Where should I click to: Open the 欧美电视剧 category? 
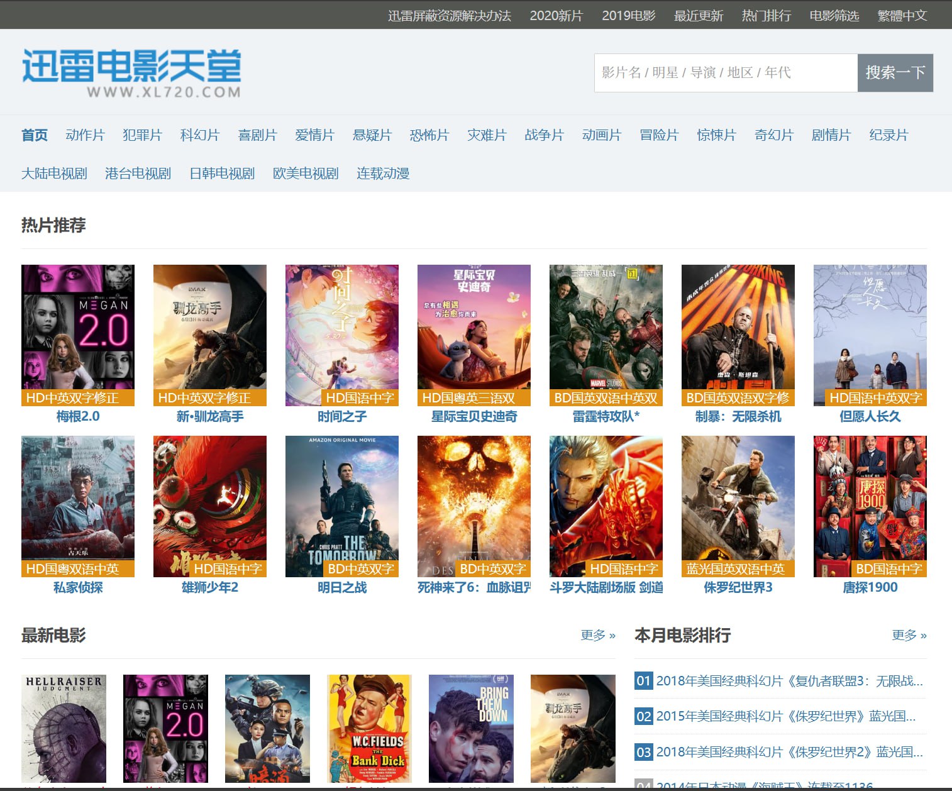point(306,174)
